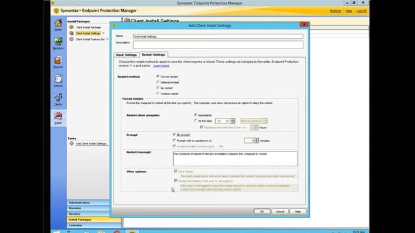Click the countdown minutes value field
The height and width of the screenshot is (233, 415).
pyautogui.click(x=249, y=140)
